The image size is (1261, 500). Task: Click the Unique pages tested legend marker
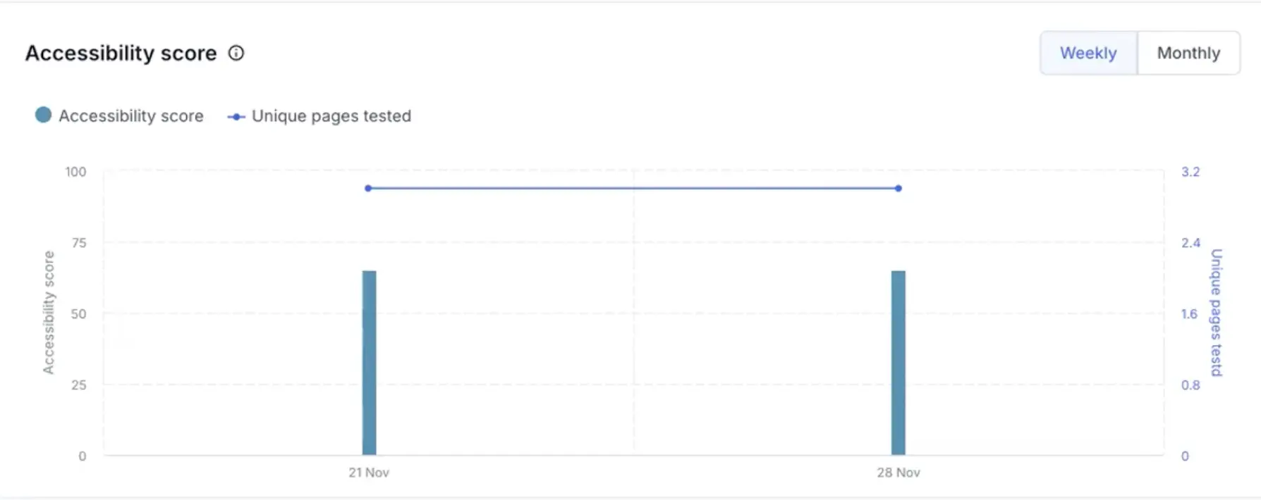click(x=236, y=116)
